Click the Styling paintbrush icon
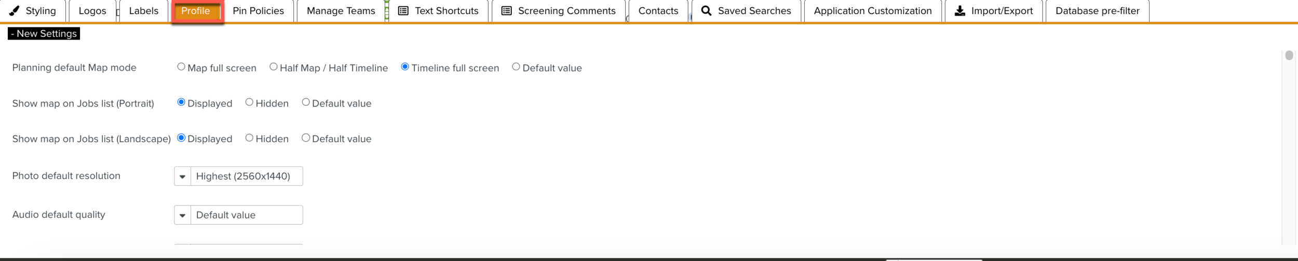This screenshot has width=1298, height=261. coord(15,11)
